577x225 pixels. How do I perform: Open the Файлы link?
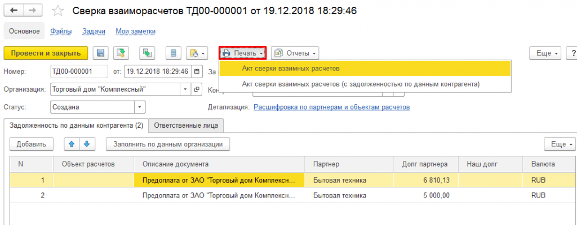61,31
